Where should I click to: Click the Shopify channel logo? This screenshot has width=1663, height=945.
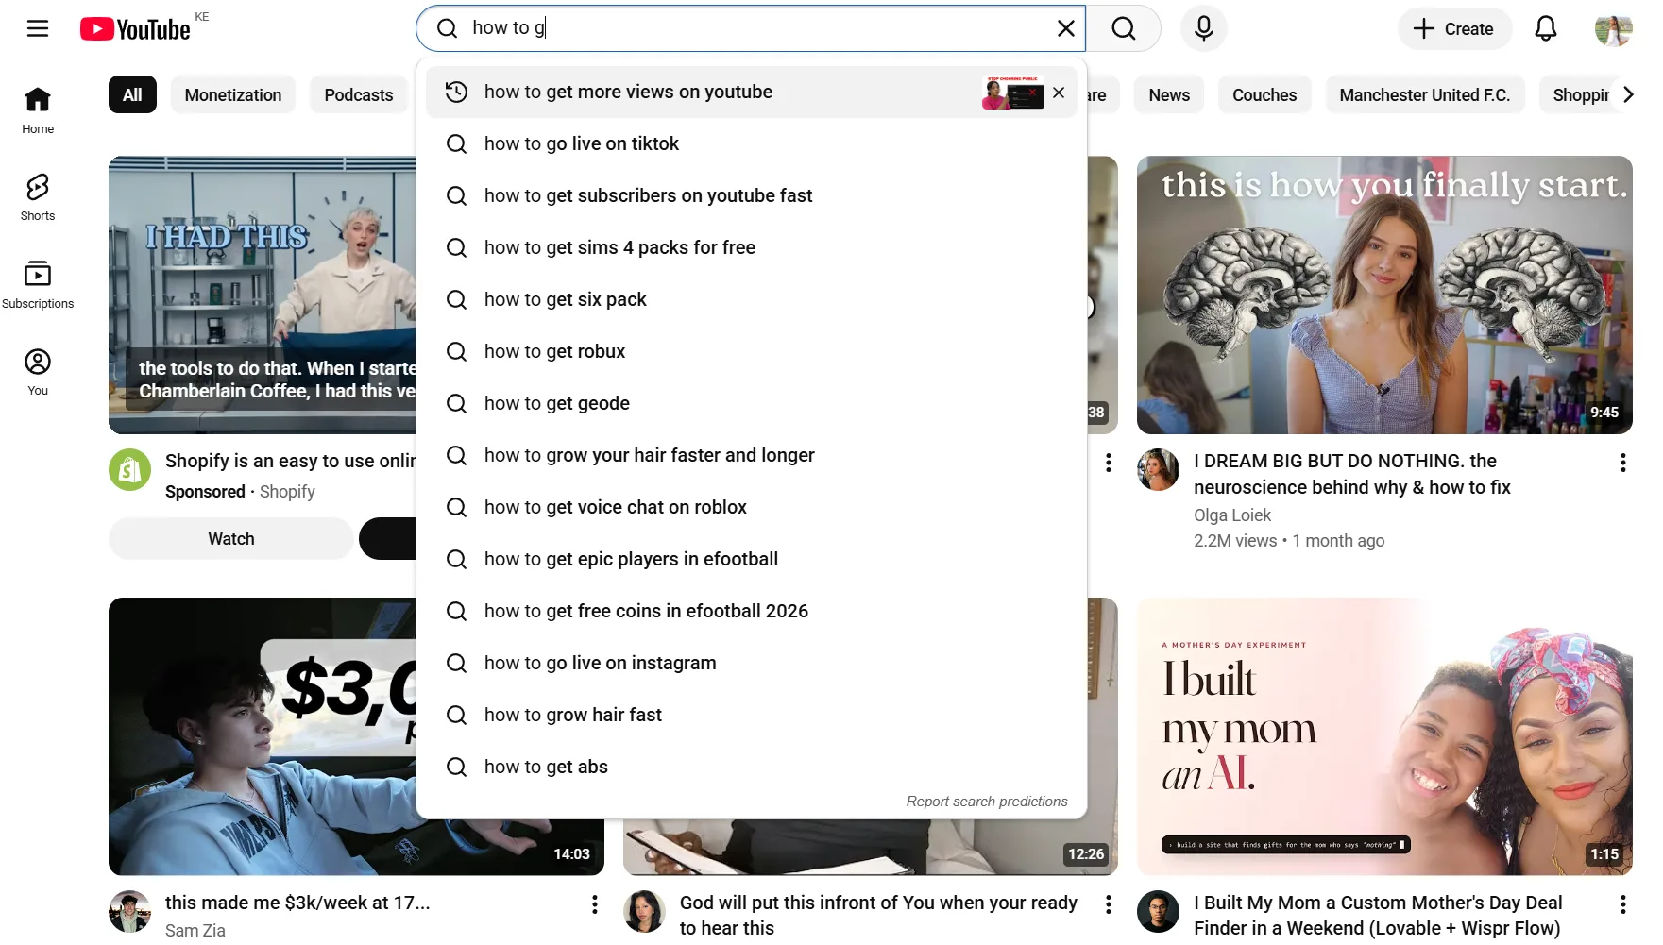pyautogui.click(x=130, y=470)
